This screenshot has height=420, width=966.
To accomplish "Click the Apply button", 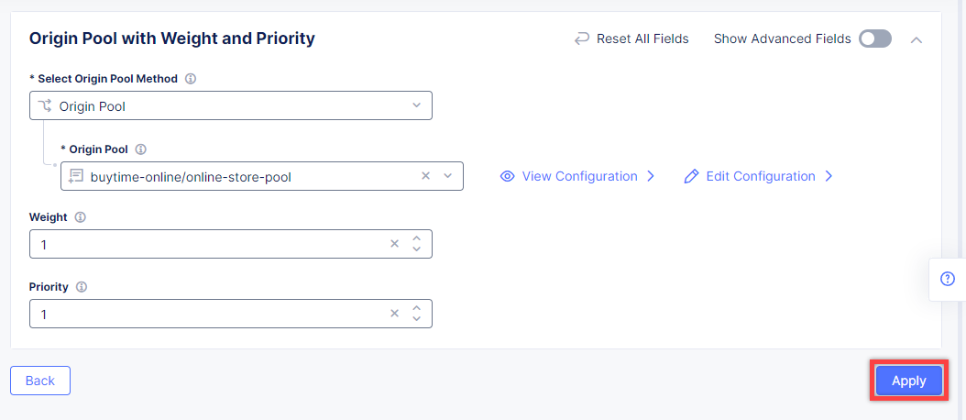I will 908,381.
